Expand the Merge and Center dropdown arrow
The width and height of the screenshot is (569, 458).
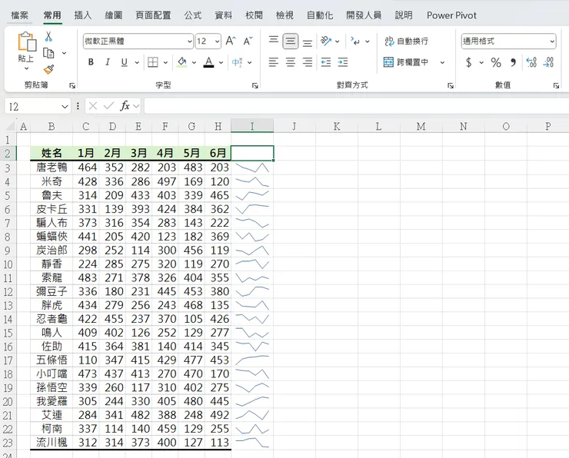tap(442, 62)
